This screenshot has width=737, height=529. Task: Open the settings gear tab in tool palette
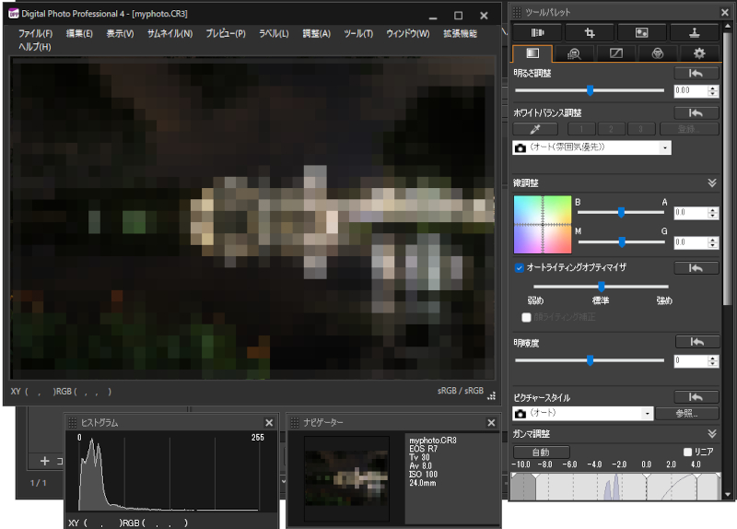pos(699,53)
